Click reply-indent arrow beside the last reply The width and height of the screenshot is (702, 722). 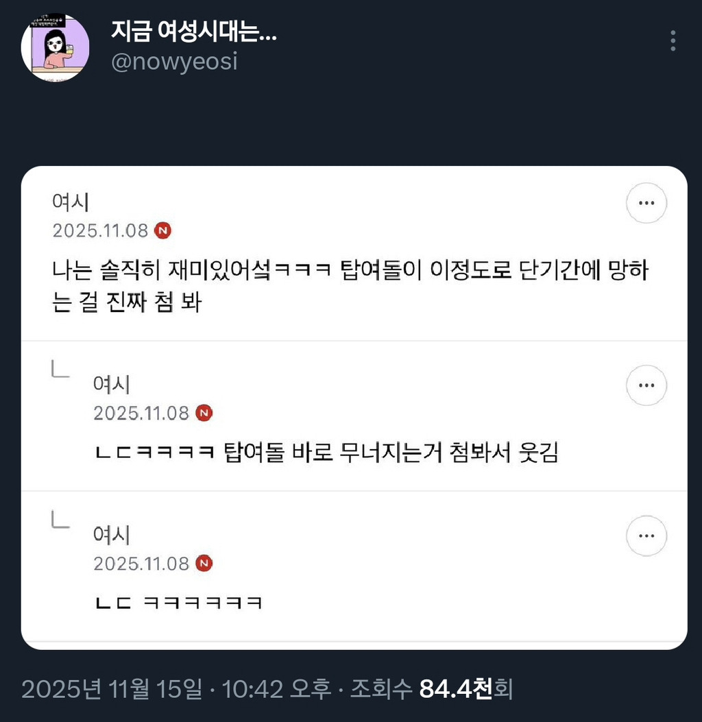click(x=60, y=520)
